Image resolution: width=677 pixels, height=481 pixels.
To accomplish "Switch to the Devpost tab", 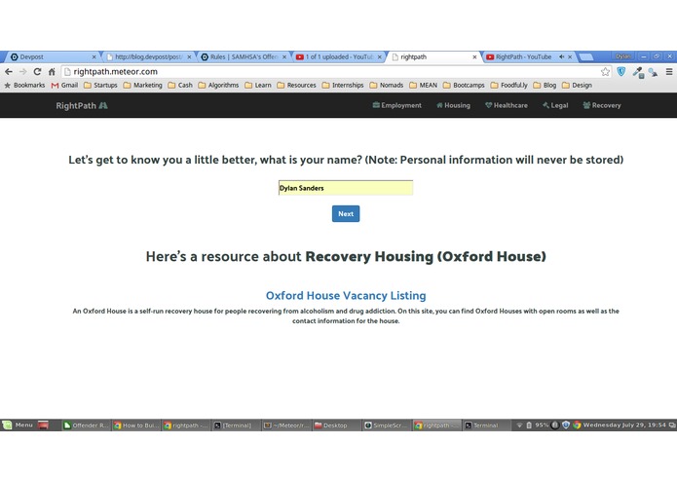I will tap(52, 56).
